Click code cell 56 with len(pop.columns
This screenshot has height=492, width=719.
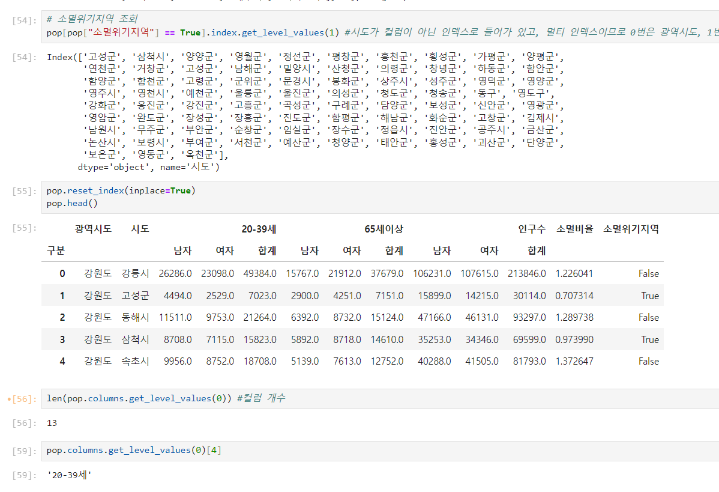pyautogui.click(x=380, y=398)
